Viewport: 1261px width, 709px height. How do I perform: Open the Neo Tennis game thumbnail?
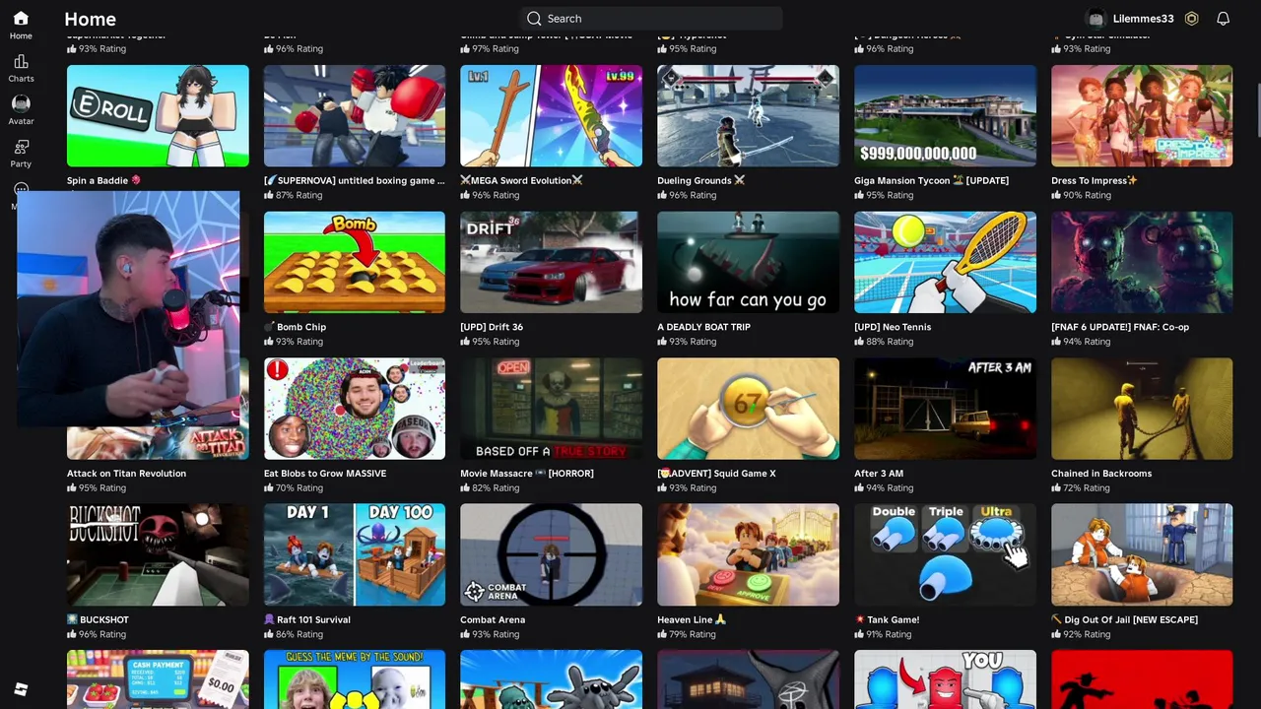click(945, 262)
